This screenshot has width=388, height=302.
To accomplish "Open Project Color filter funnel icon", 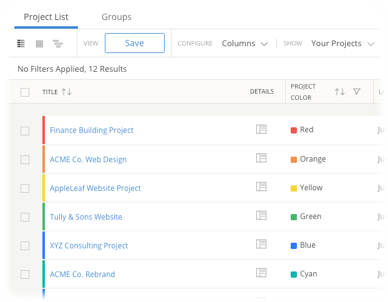I will pos(357,92).
